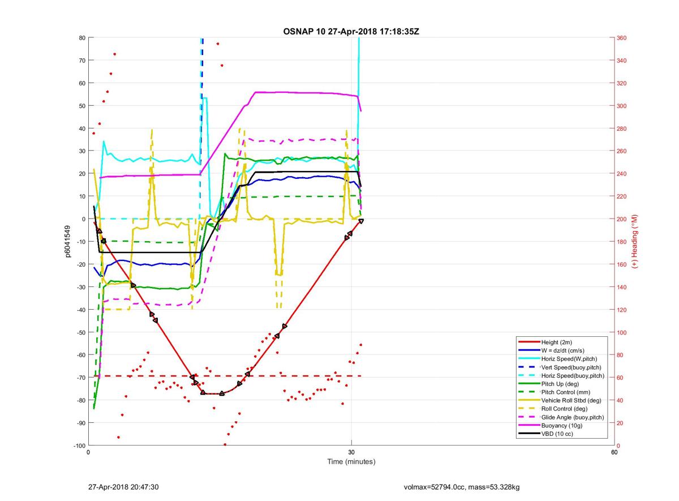Click right axis tick label "260"

pyautogui.click(x=622, y=151)
